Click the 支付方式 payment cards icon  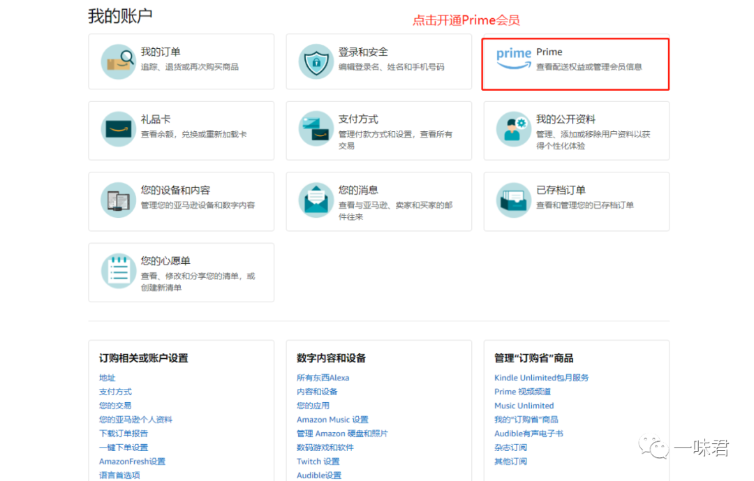316,129
